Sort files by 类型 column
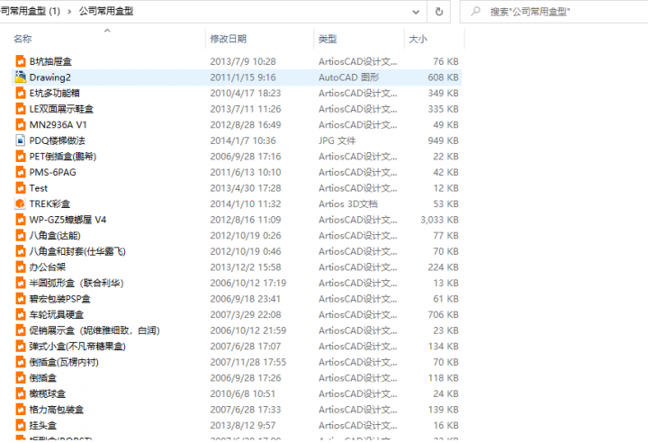The width and height of the screenshot is (648, 443). (328, 39)
